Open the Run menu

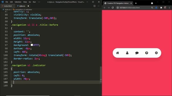click(34, 2)
